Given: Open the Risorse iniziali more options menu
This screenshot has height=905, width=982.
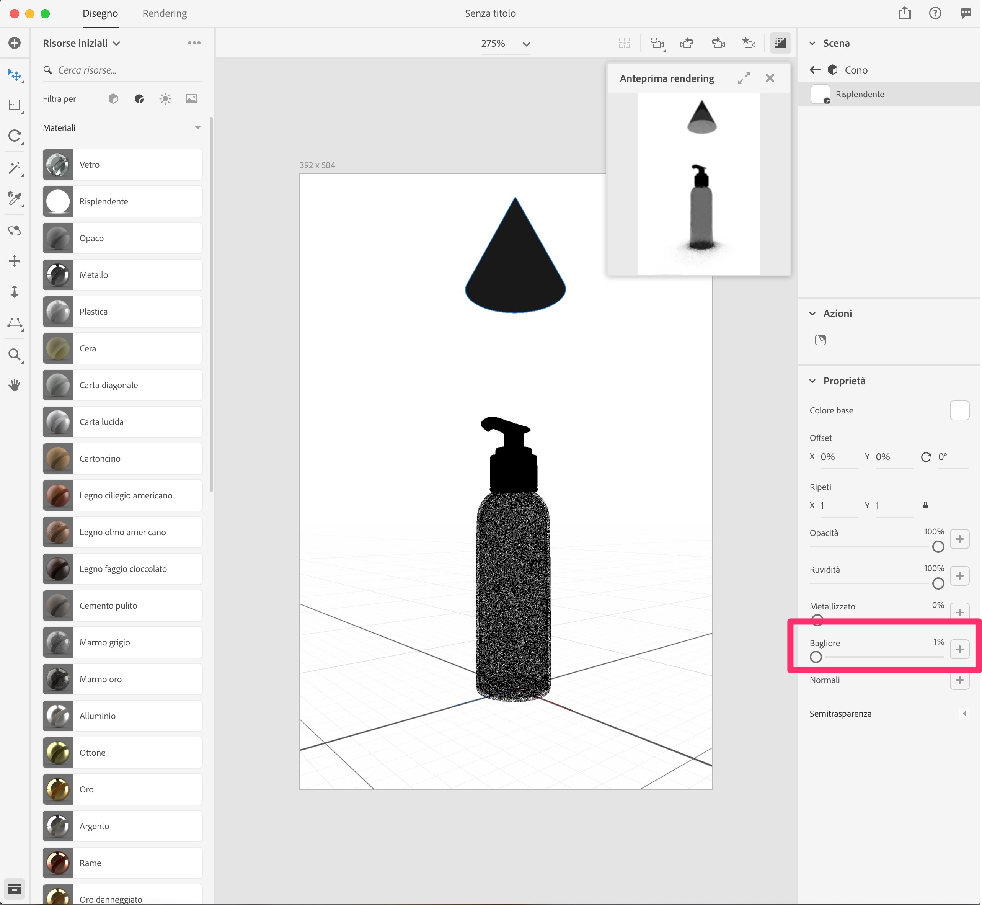Looking at the screenshot, I should (x=194, y=43).
